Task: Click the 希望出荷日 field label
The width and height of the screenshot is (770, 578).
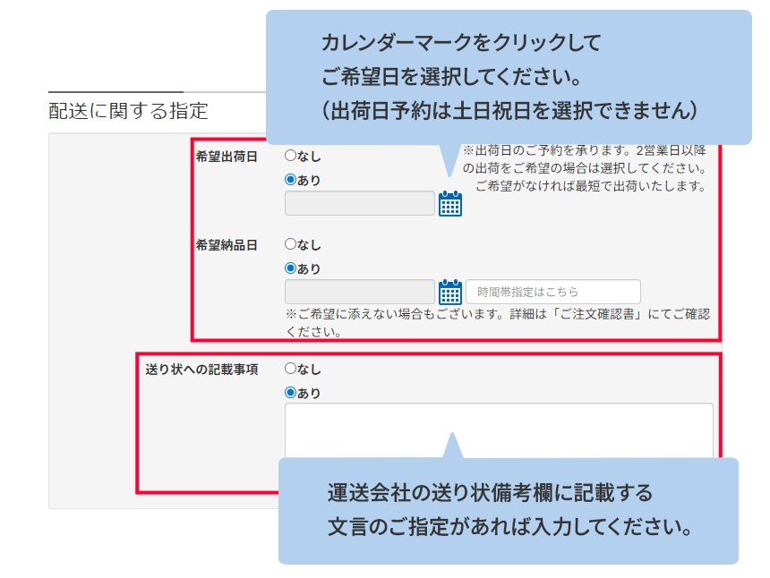Action: 227,157
